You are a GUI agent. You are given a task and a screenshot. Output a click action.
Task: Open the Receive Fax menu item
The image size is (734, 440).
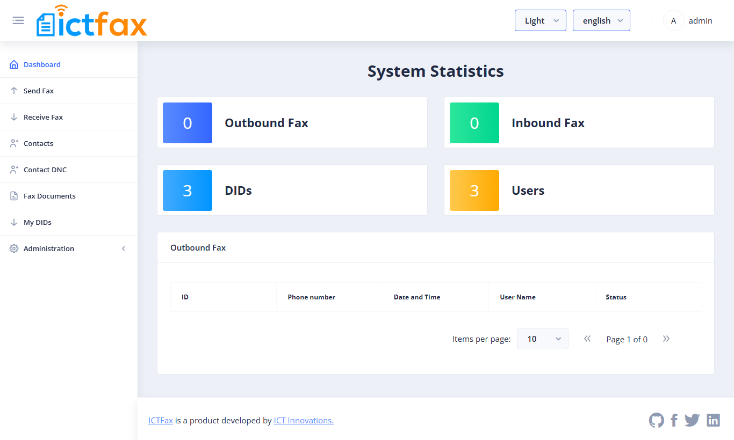tap(69, 117)
